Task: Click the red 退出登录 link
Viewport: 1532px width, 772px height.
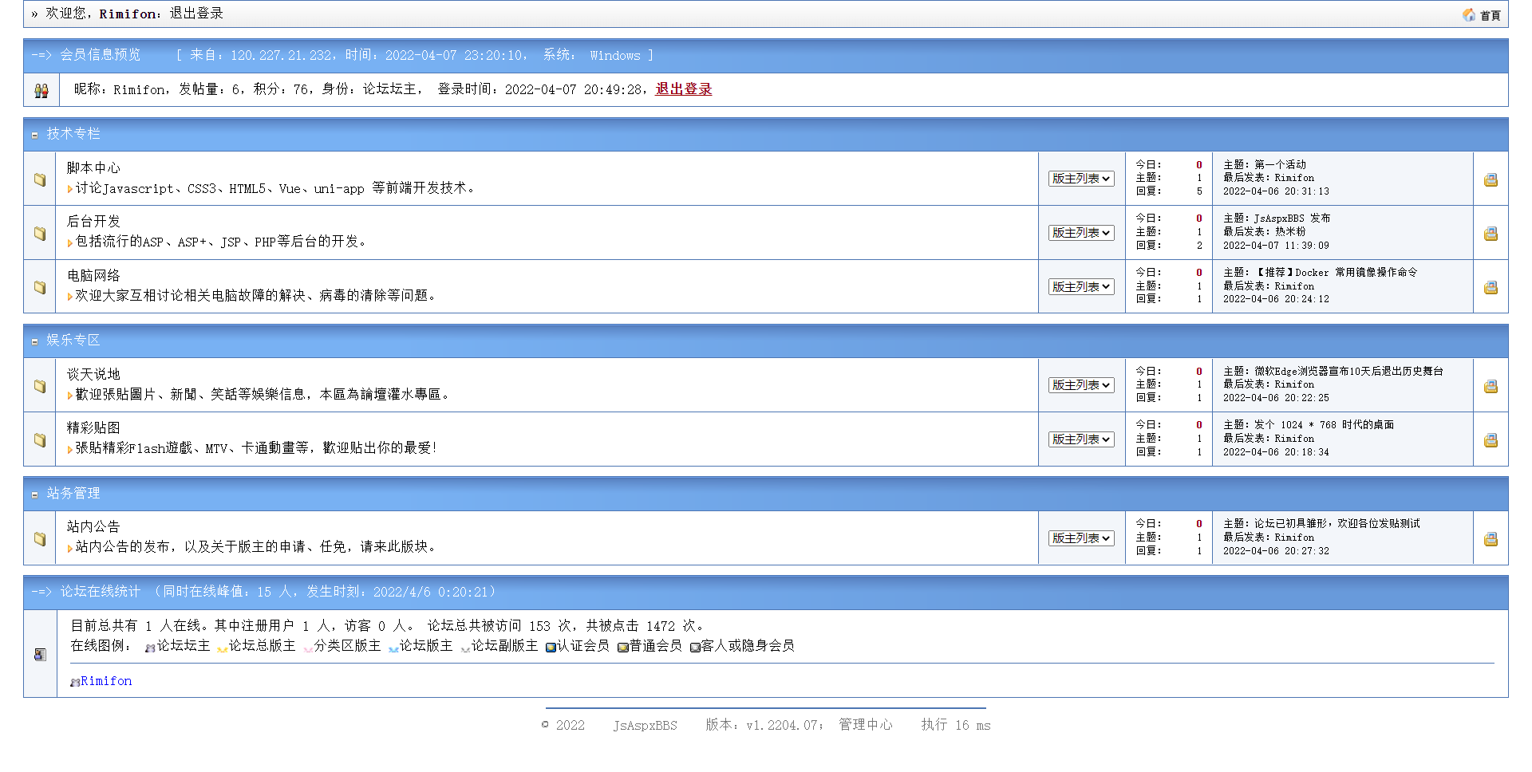Action: (x=684, y=89)
